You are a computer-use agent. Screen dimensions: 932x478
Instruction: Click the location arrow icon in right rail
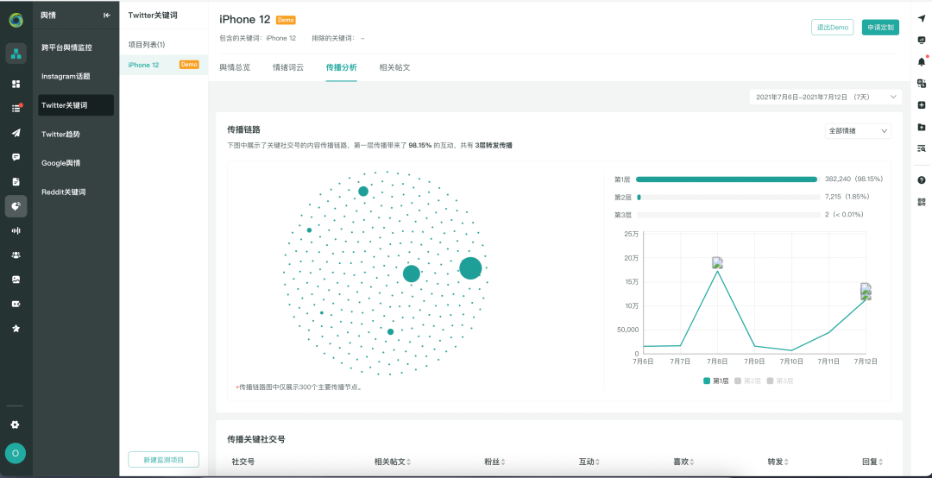[x=922, y=19]
